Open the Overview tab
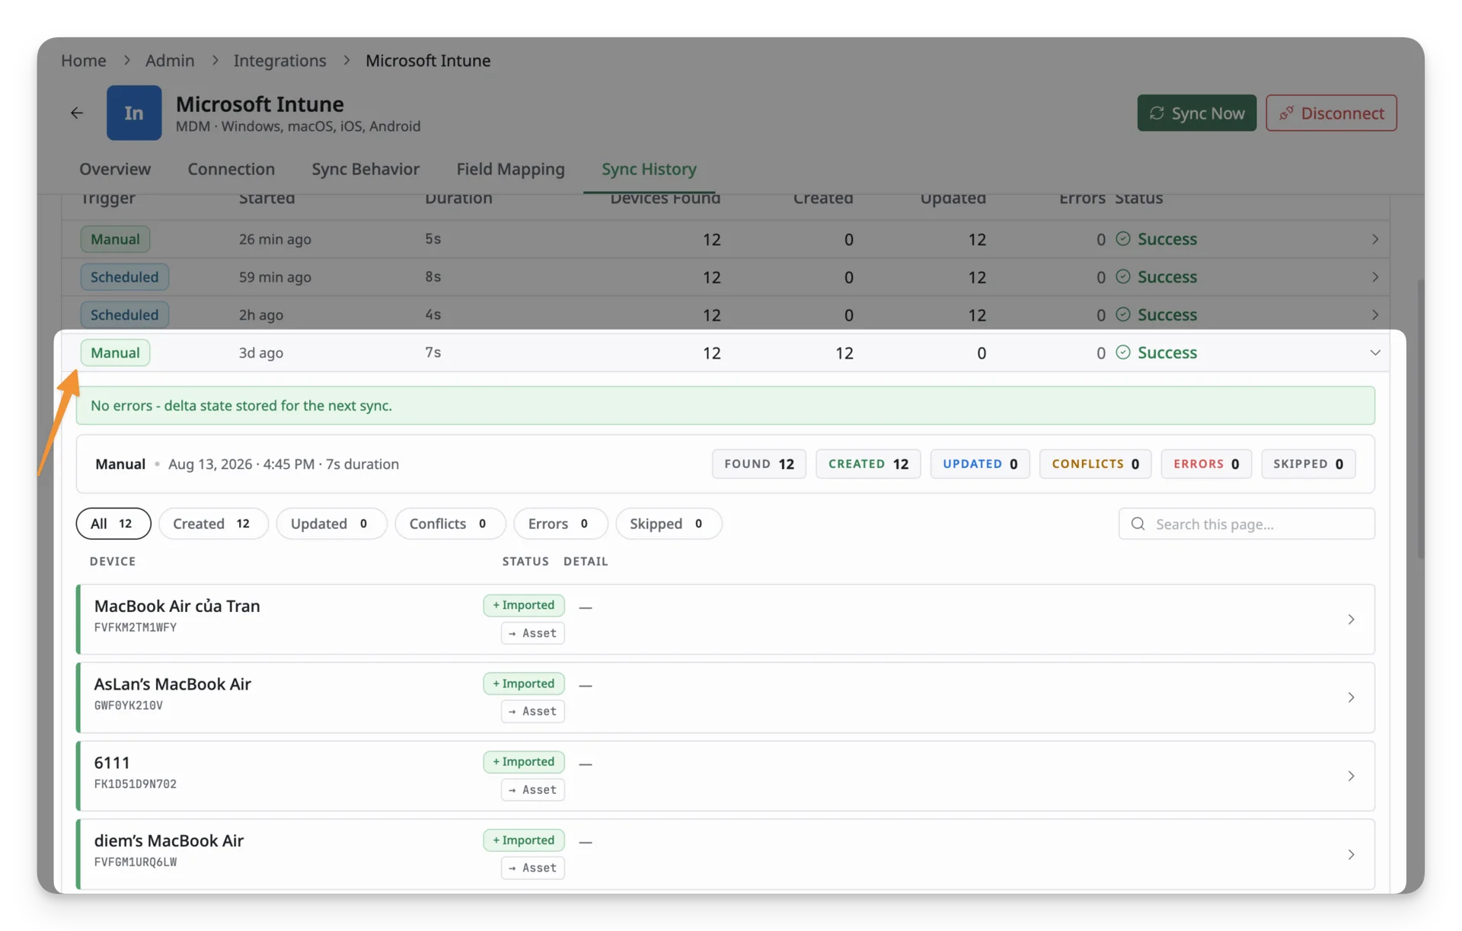 point(115,169)
